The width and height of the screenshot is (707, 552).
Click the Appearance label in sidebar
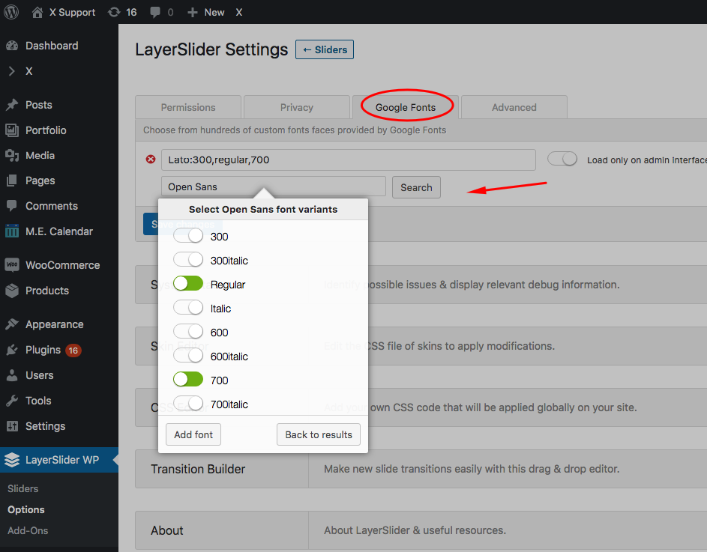point(55,324)
